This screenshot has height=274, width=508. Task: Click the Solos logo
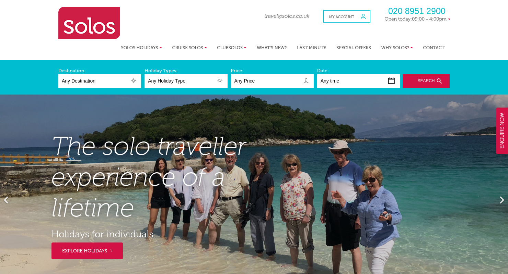click(89, 23)
